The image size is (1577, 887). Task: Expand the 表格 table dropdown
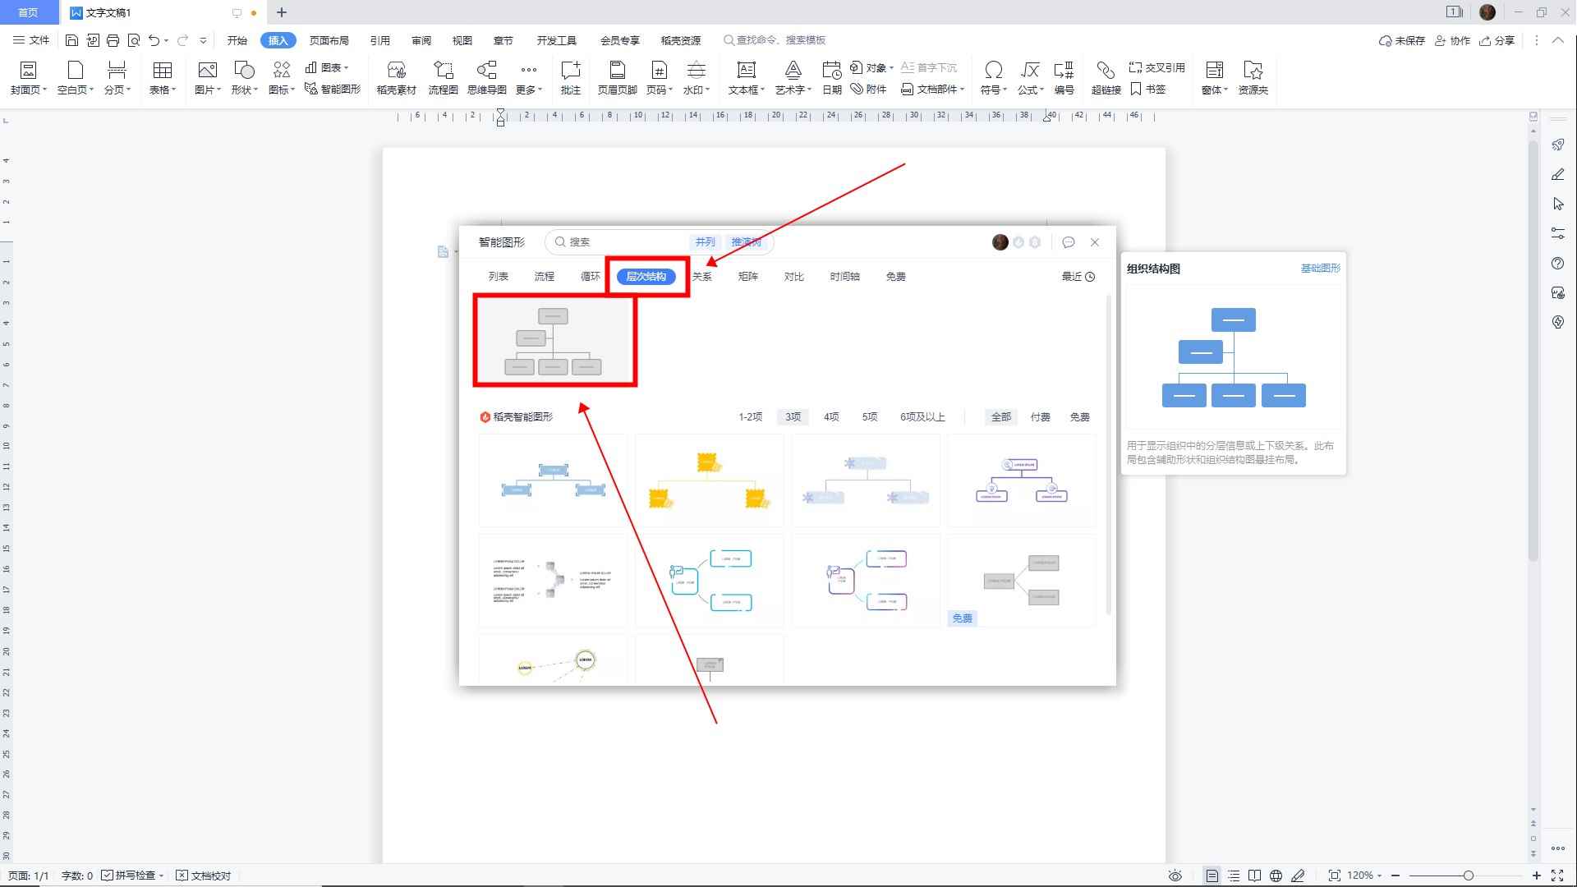tap(163, 90)
